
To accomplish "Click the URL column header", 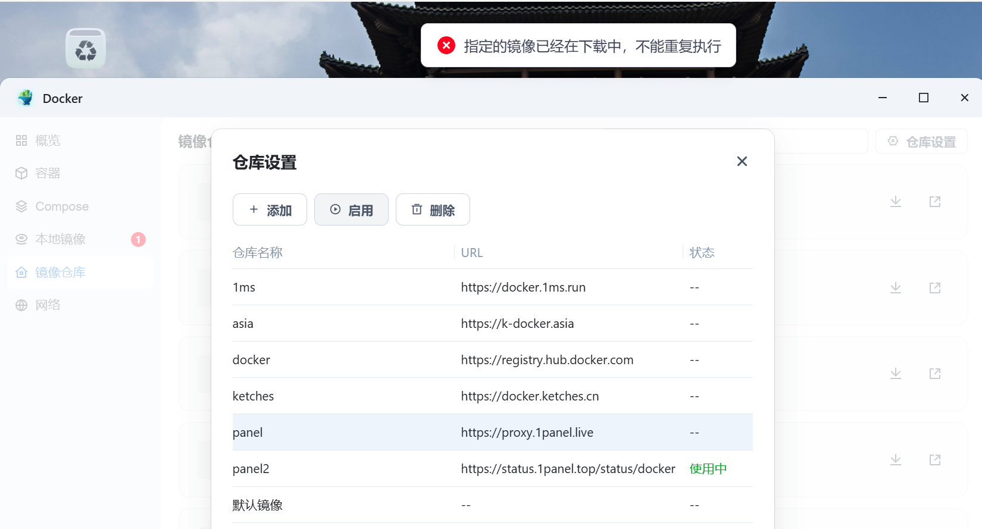I will (x=472, y=253).
